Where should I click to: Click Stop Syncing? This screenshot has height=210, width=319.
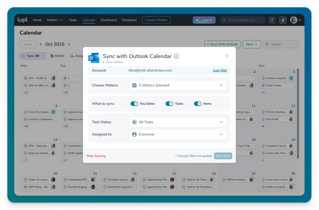[96, 156]
